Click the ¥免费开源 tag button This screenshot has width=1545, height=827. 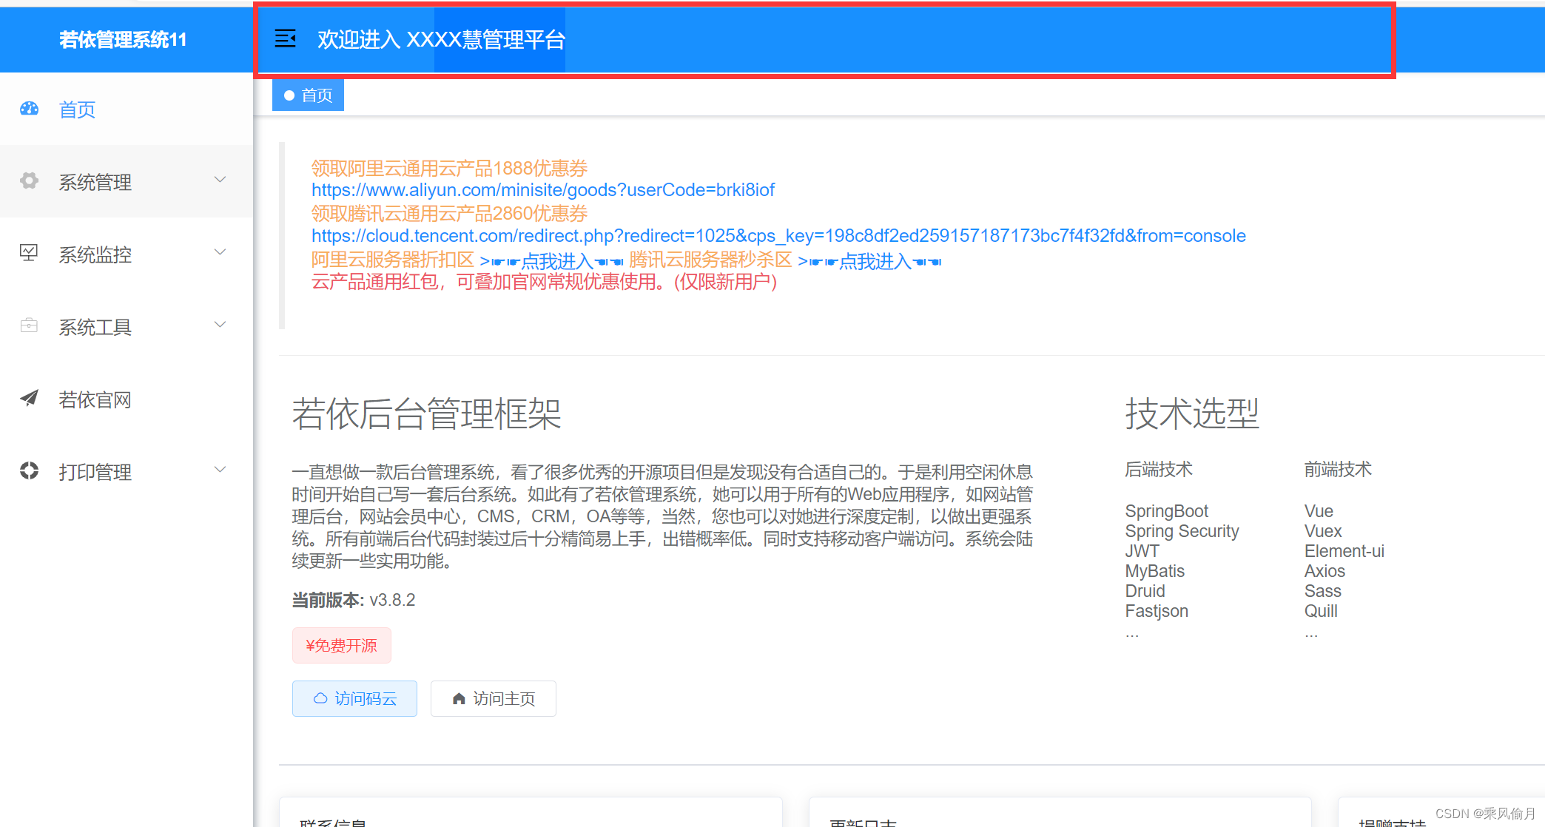(341, 646)
